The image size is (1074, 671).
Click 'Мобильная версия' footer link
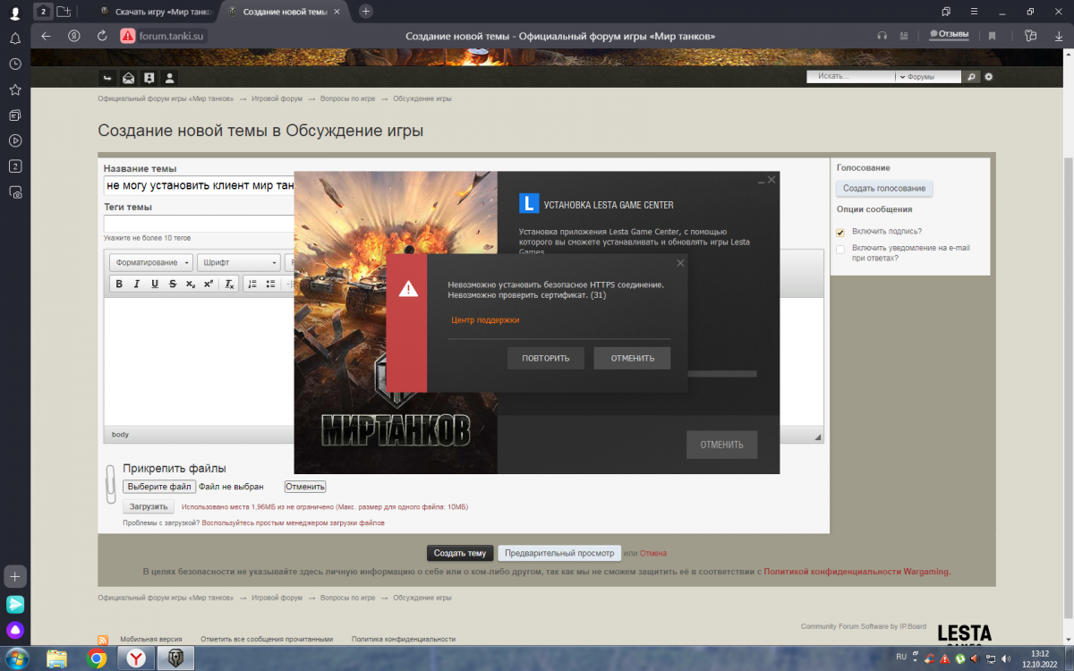tap(150, 639)
